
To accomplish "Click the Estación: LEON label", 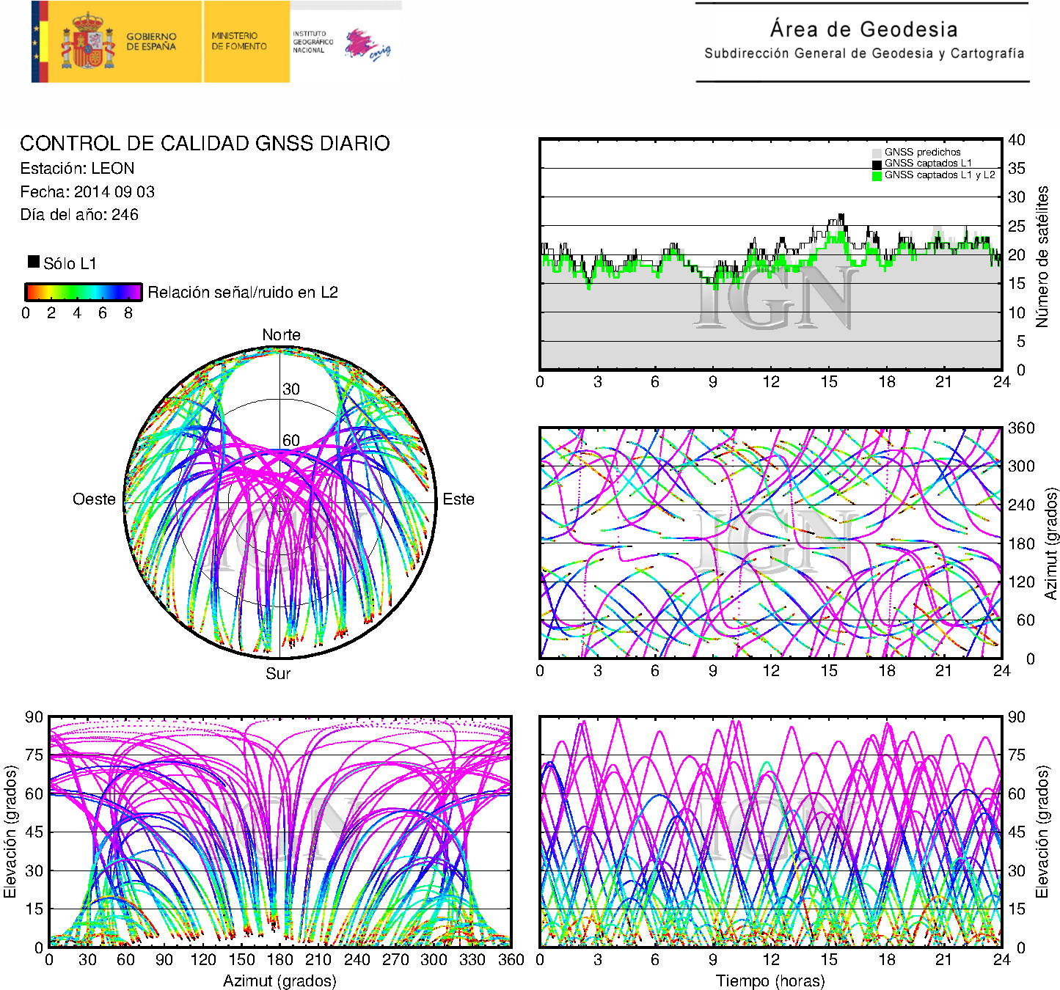I will [x=77, y=168].
